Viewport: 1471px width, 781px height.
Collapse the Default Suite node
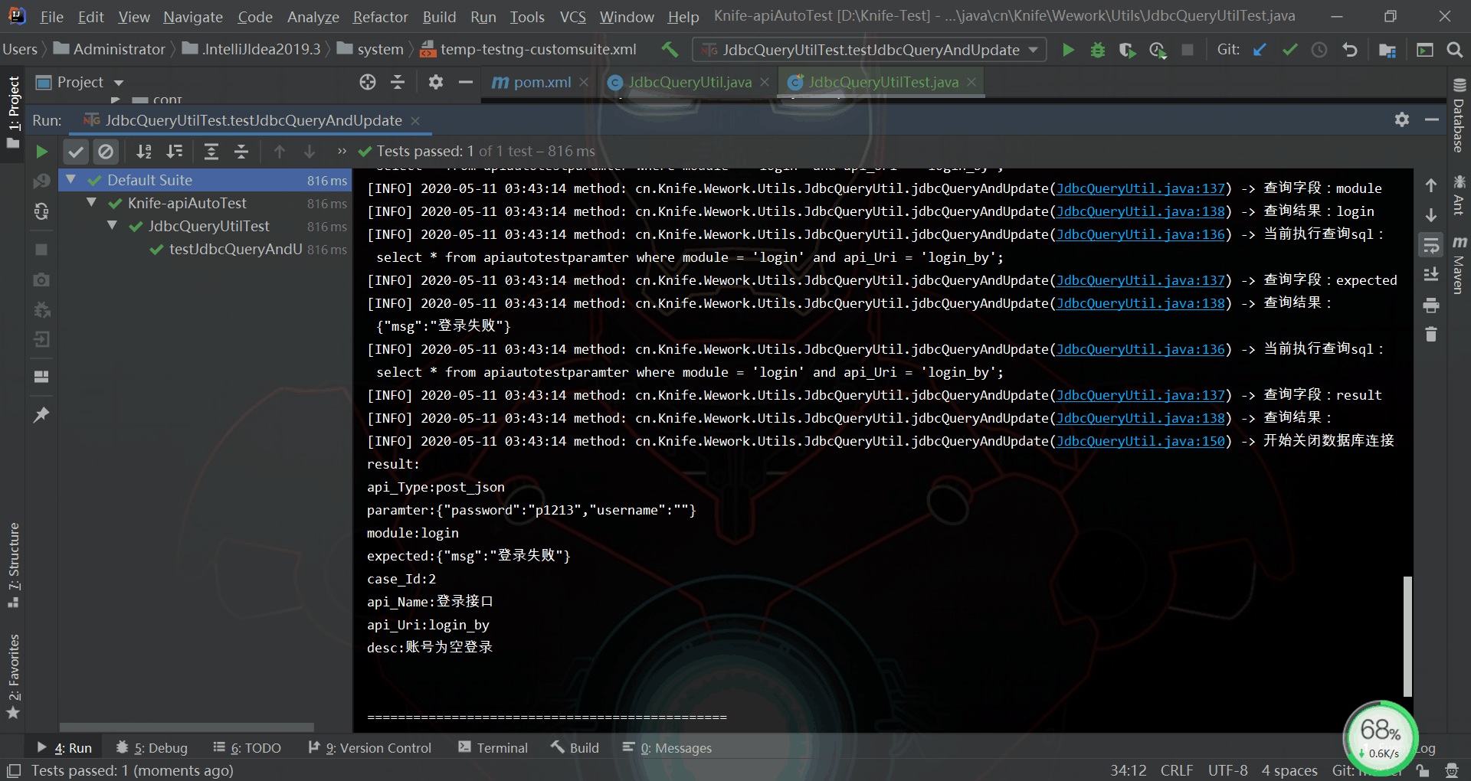pos(71,180)
